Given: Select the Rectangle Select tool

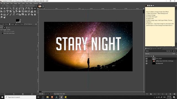Looking at the screenshot, I should coord(1,9).
